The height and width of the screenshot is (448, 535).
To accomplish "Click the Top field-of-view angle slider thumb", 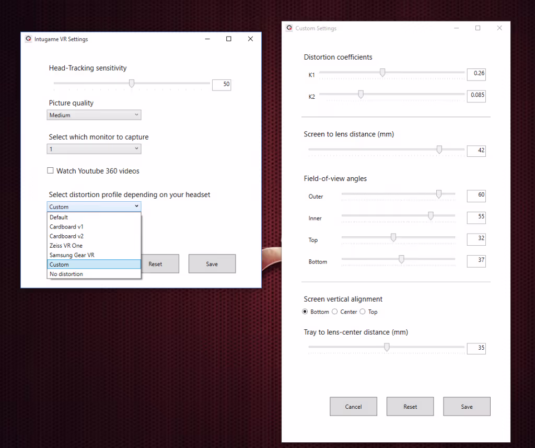I will click(x=393, y=237).
